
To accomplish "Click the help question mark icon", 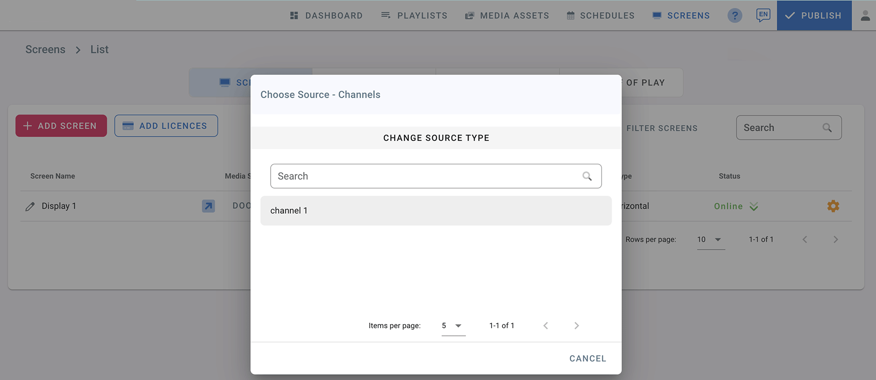I will (x=735, y=16).
